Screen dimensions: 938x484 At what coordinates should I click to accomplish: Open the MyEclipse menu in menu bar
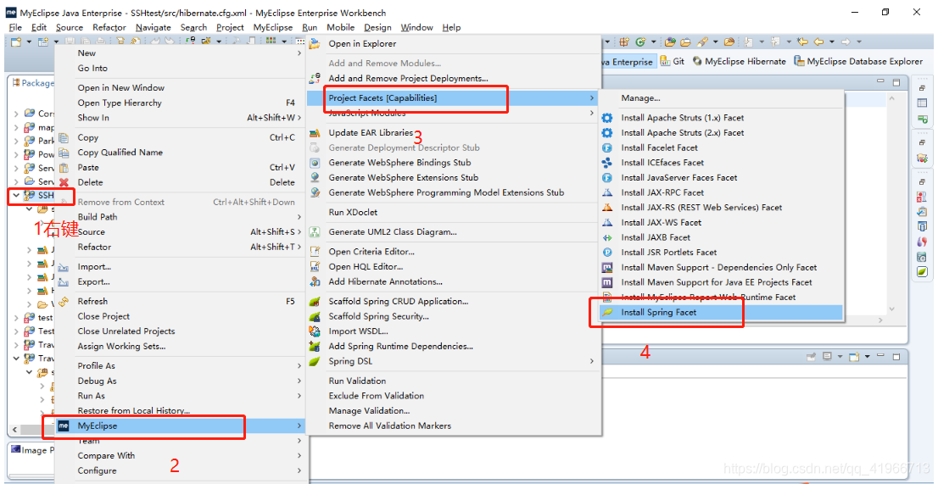click(273, 27)
